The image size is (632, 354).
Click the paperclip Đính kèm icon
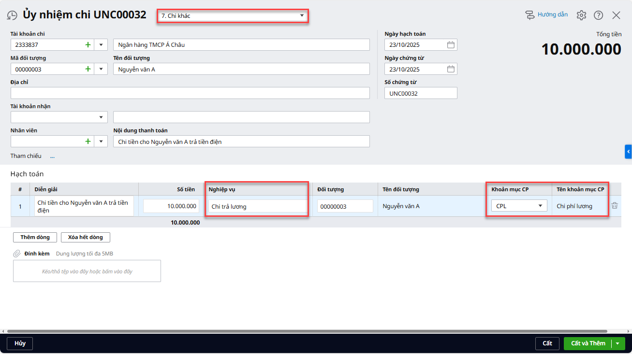pyautogui.click(x=17, y=254)
